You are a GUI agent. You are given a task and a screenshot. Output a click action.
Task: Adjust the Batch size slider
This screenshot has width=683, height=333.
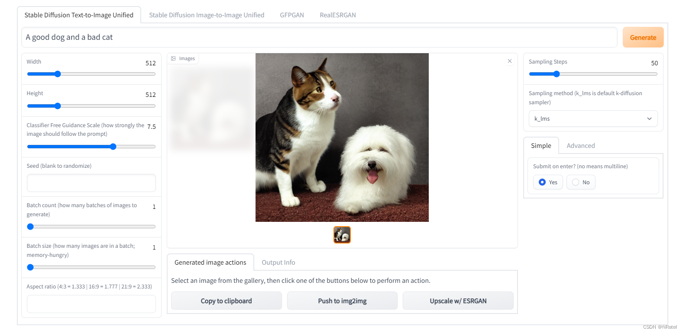point(91,267)
